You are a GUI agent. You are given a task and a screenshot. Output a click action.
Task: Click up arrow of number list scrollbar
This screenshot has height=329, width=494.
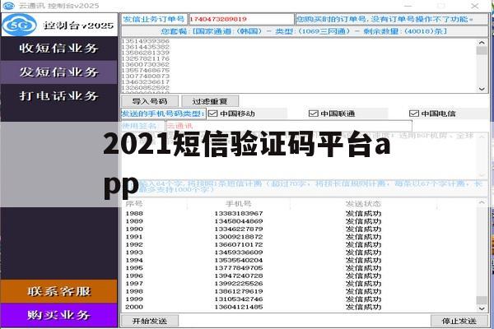482,43
